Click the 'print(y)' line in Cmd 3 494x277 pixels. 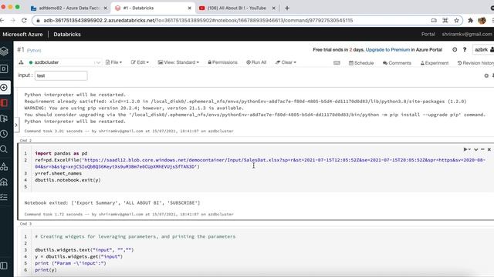tap(46, 270)
